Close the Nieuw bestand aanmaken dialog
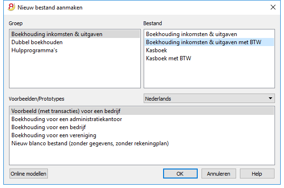 pos(273,7)
